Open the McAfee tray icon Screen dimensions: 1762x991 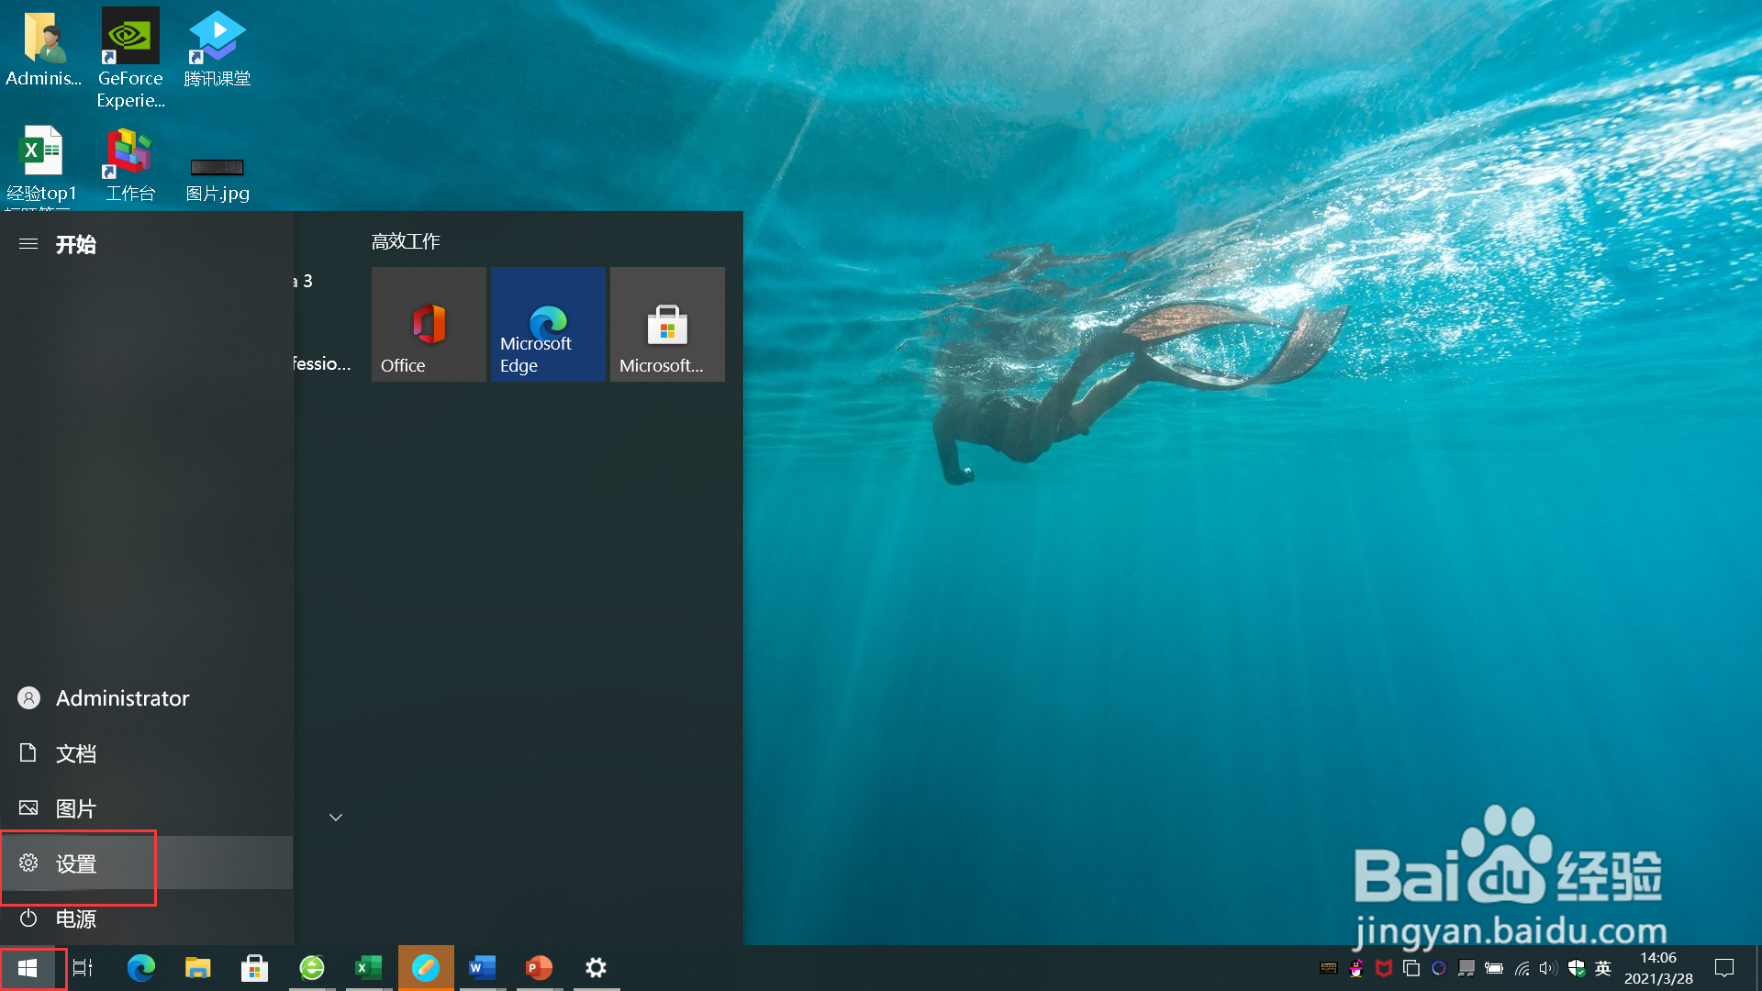click(1384, 968)
